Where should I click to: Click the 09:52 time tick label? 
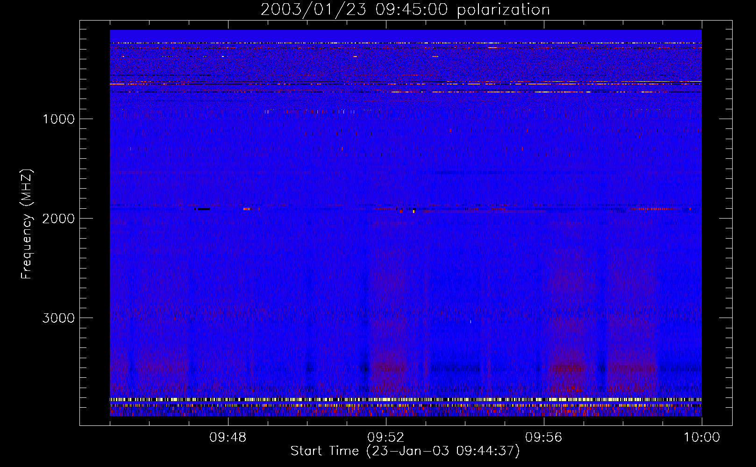click(x=386, y=438)
